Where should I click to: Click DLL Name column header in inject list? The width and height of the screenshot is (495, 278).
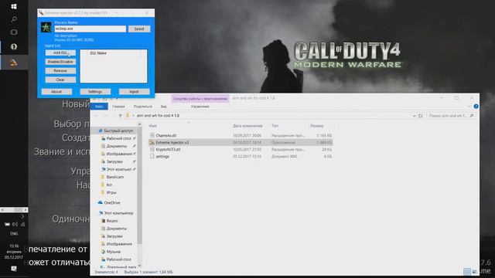[x=98, y=53]
